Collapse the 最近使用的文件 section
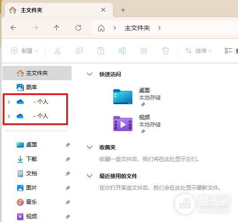238x222 pixels. click(90, 176)
